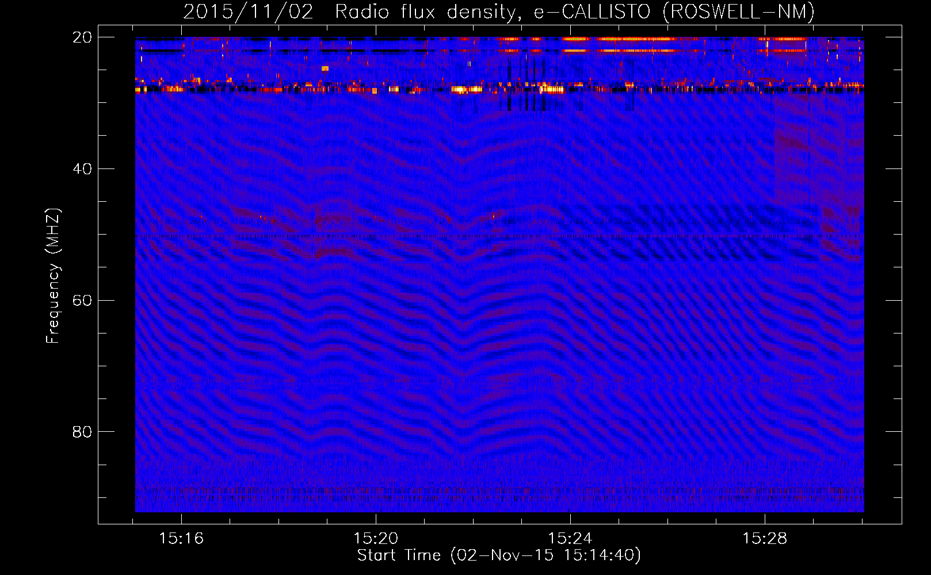This screenshot has height=575, width=931.
Task: Click the 40 frequency tick label
Action: click(x=82, y=169)
